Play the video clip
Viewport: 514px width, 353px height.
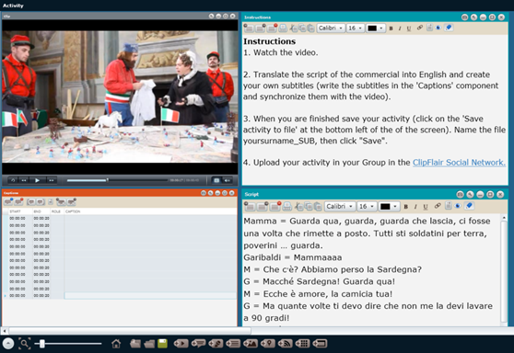coord(37,180)
